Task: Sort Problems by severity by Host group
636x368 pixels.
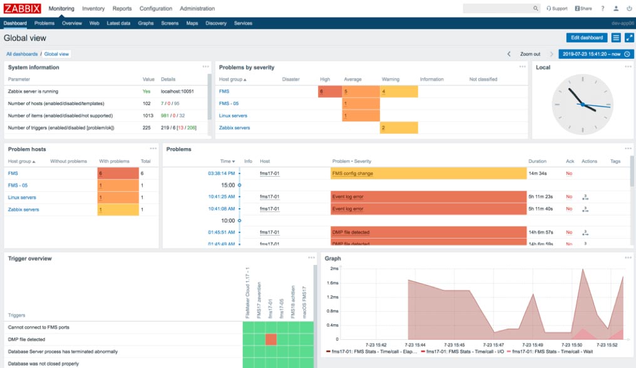Action: coord(232,79)
